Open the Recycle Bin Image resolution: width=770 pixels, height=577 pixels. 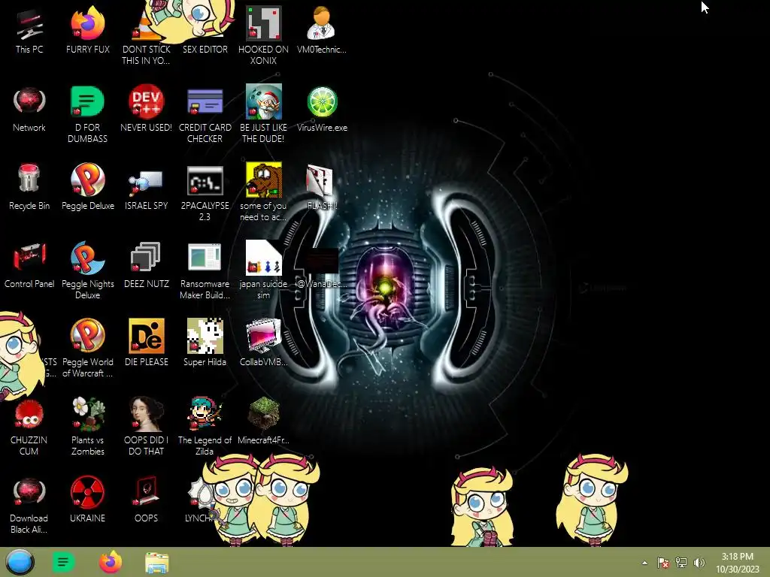(29, 188)
